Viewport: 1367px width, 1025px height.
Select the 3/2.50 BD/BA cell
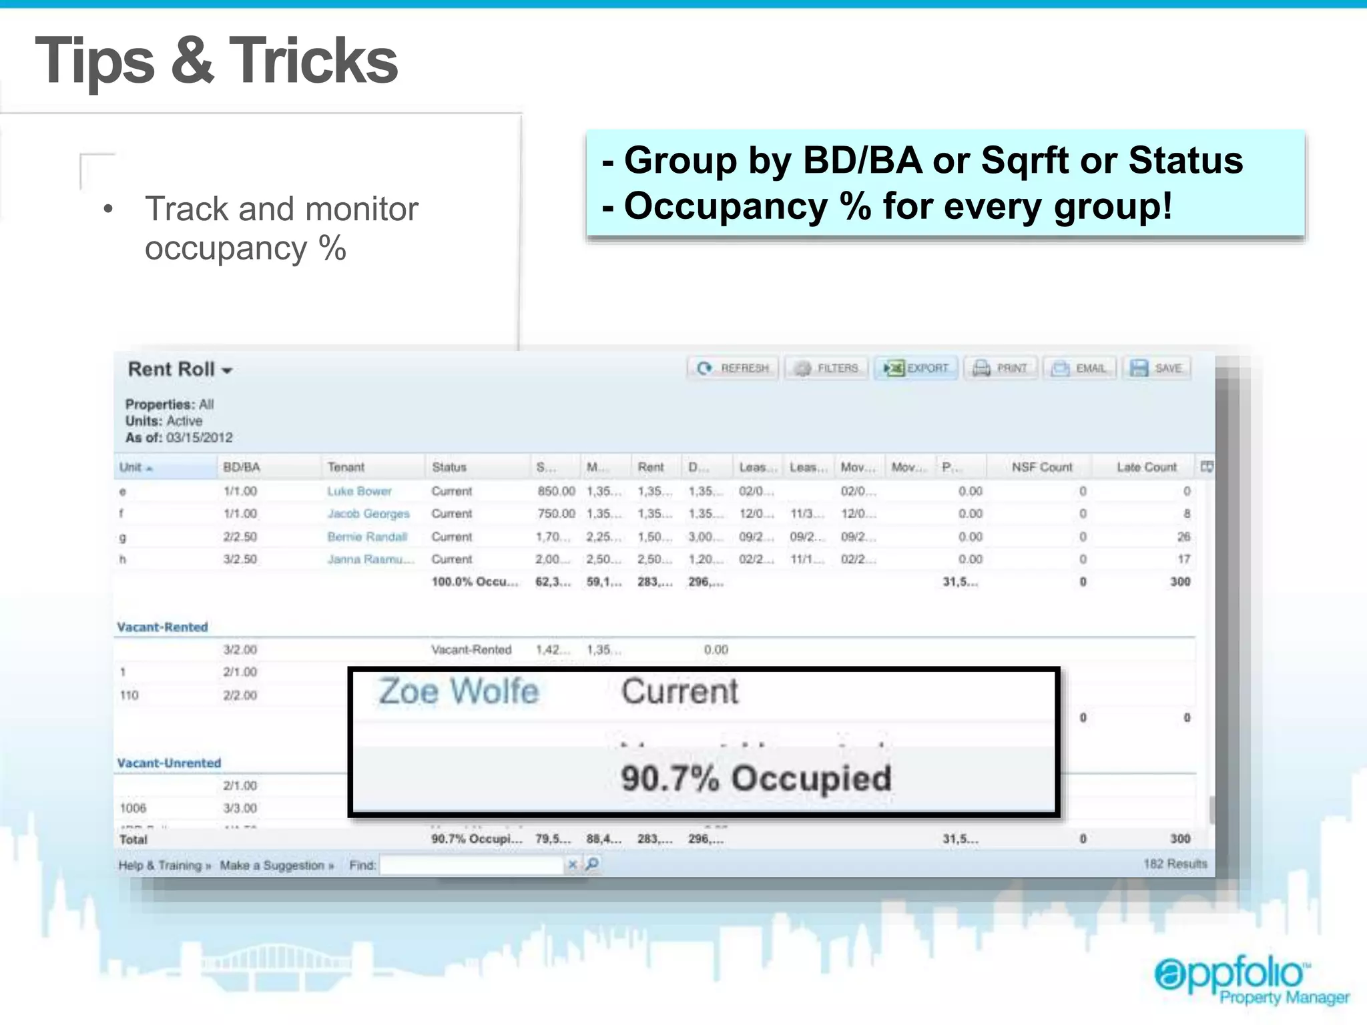click(240, 559)
